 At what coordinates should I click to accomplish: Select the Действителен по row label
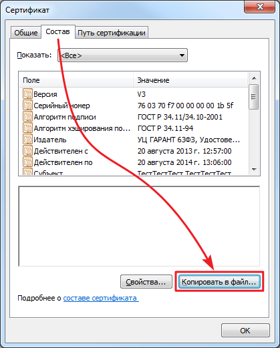pos(63,162)
